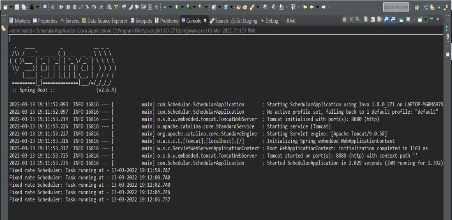Click the Coverage run icon

[188, 7]
